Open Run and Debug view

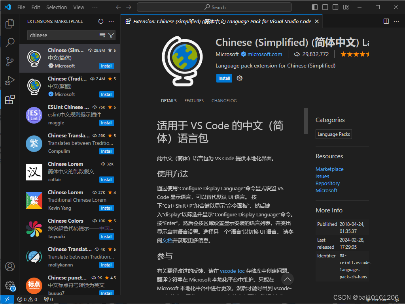point(10,81)
